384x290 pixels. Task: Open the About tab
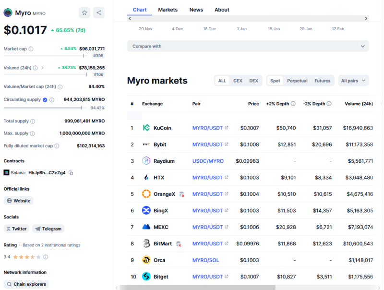click(222, 10)
